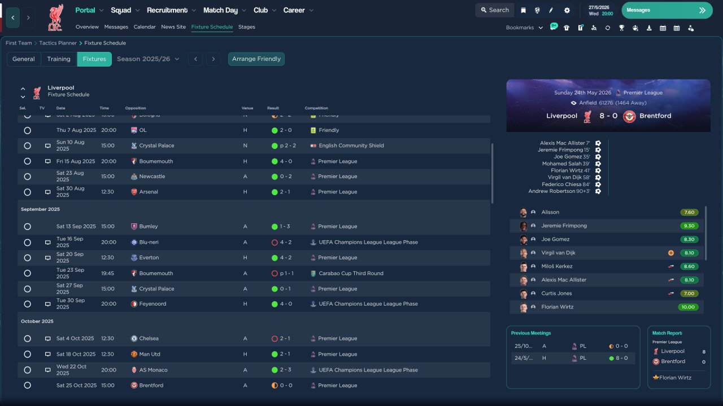Select the Arsenal fixture radio button
Image resolution: width=723 pixels, height=406 pixels.
(x=27, y=192)
